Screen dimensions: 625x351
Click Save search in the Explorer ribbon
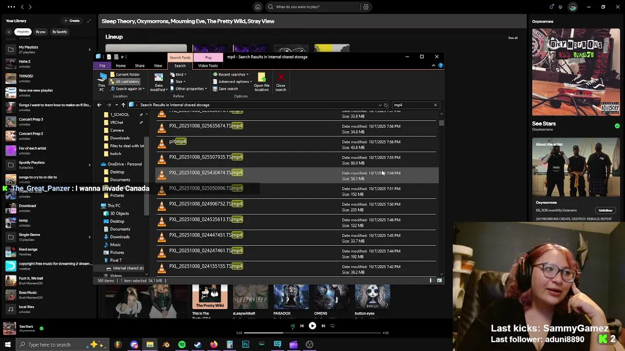pos(225,89)
